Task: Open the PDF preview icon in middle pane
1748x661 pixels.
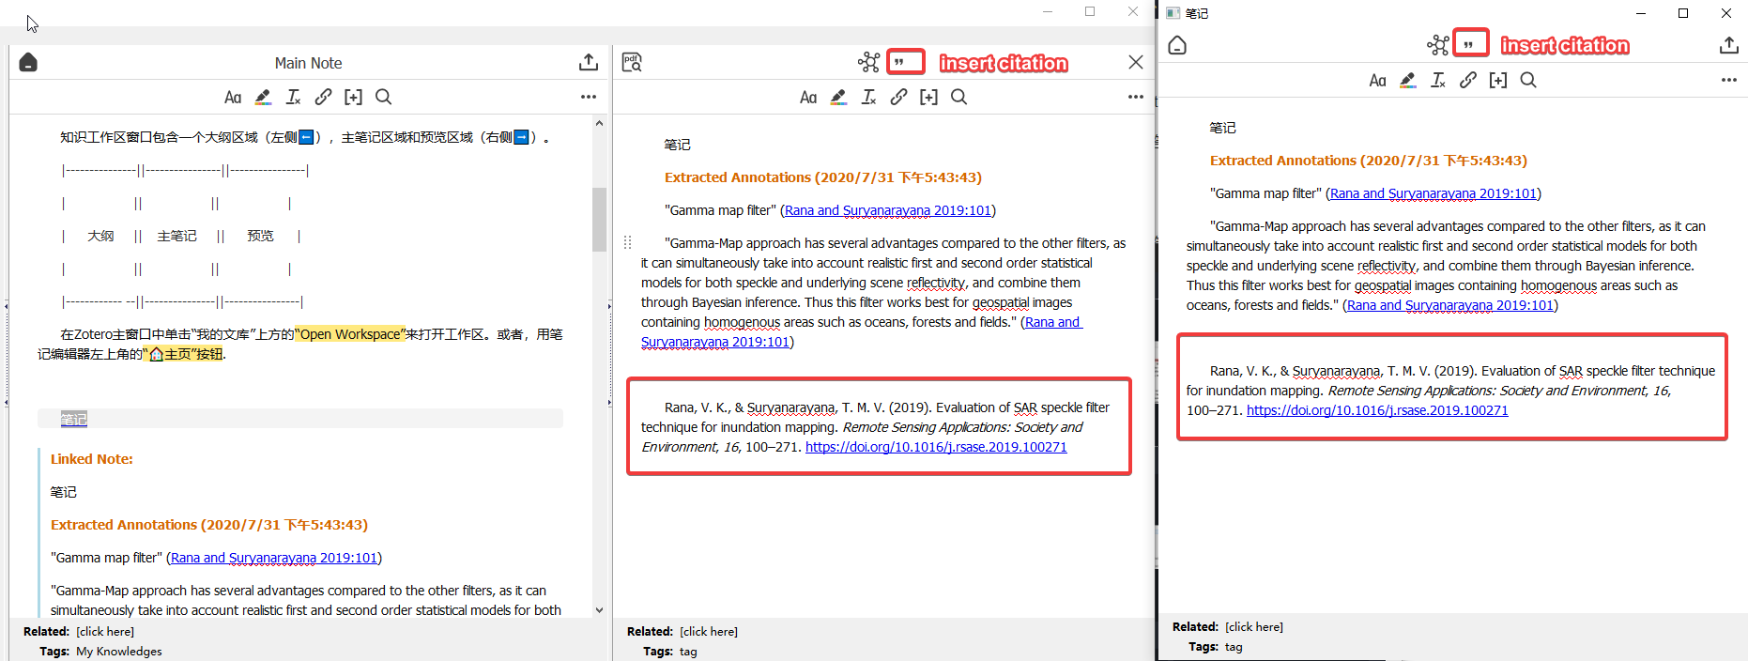Action: (x=632, y=63)
